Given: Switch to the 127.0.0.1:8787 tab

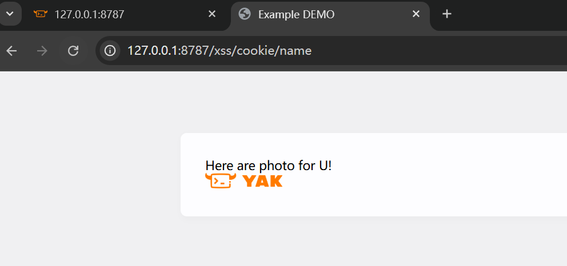Looking at the screenshot, I should pos(89,14).
